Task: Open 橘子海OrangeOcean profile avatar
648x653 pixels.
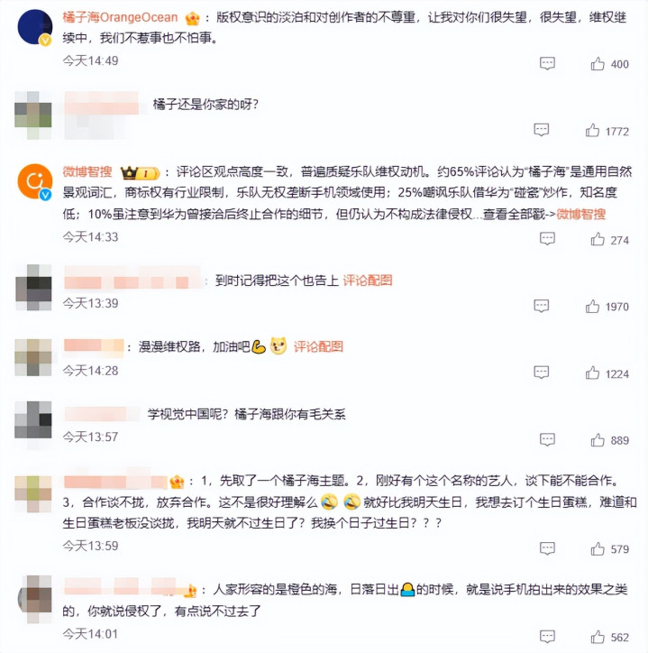Action: click(x=34, y=27)
